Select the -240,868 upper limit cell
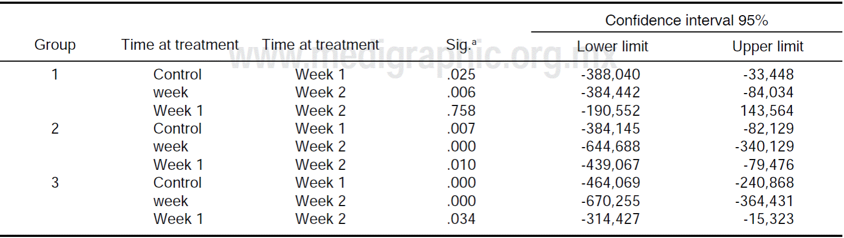This screenshot has width=844, height=238. 764,183
